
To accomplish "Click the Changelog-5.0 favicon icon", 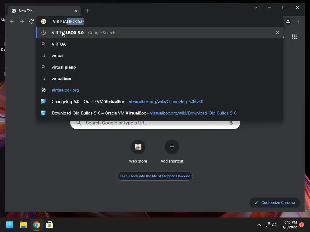I will pos(44,101).
